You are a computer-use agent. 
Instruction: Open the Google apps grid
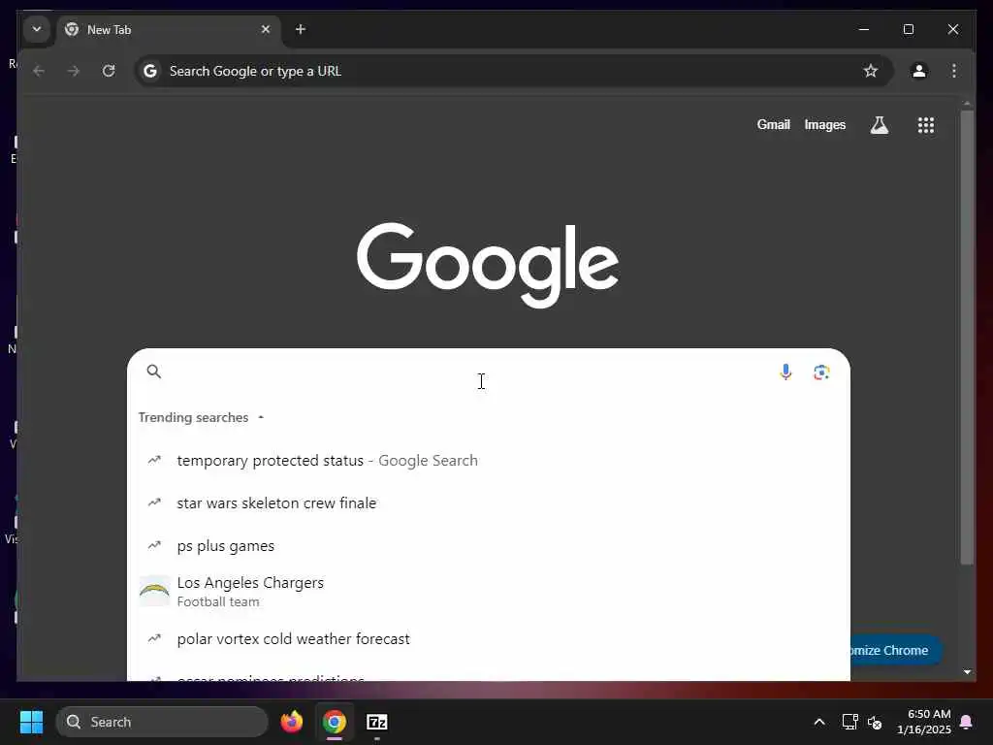(926, 125)
